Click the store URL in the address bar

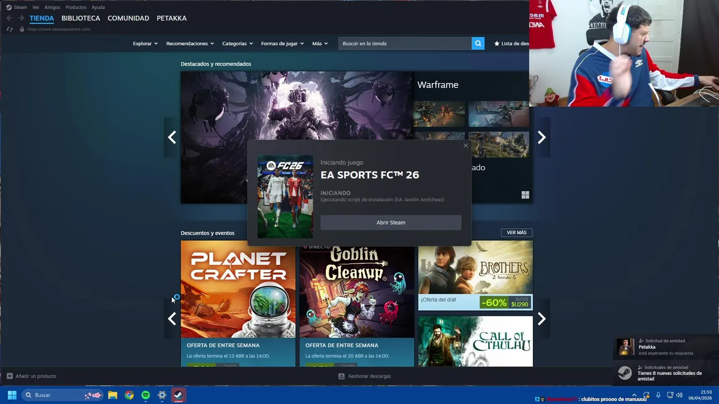pos(59,29)
